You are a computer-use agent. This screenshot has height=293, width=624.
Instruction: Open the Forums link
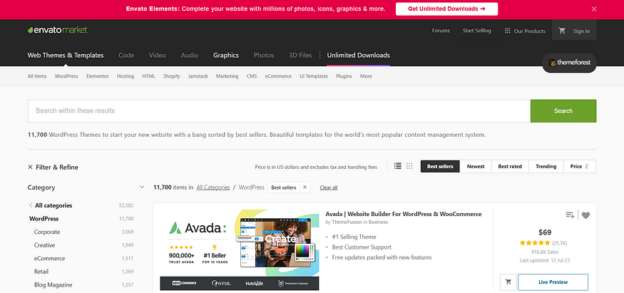[441, 31]
